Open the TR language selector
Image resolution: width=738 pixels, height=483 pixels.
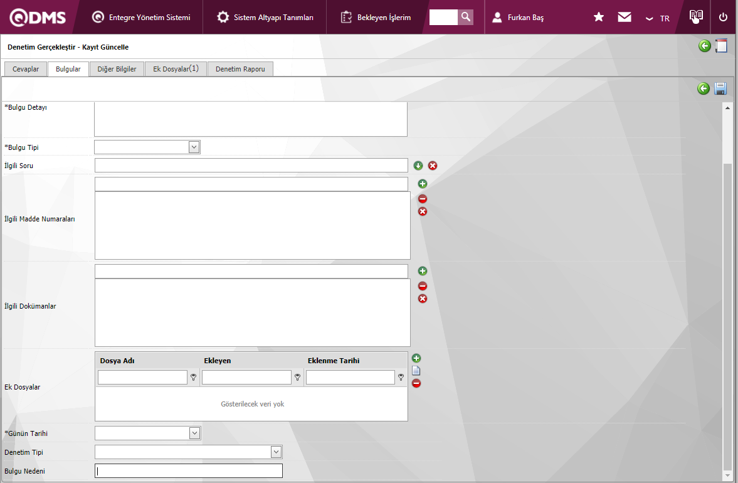[658, 18]
